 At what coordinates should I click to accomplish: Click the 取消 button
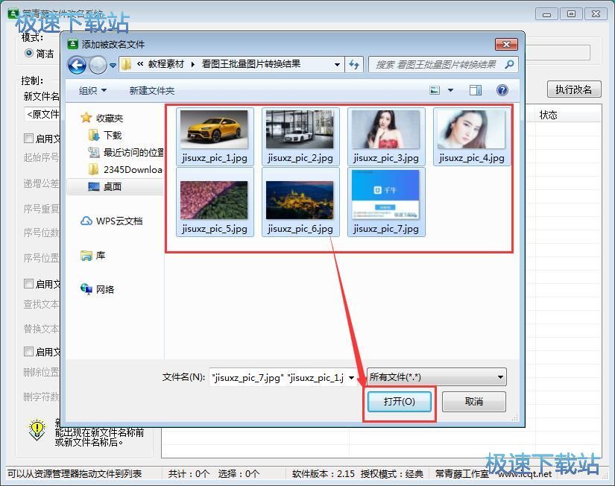[474, 402]
